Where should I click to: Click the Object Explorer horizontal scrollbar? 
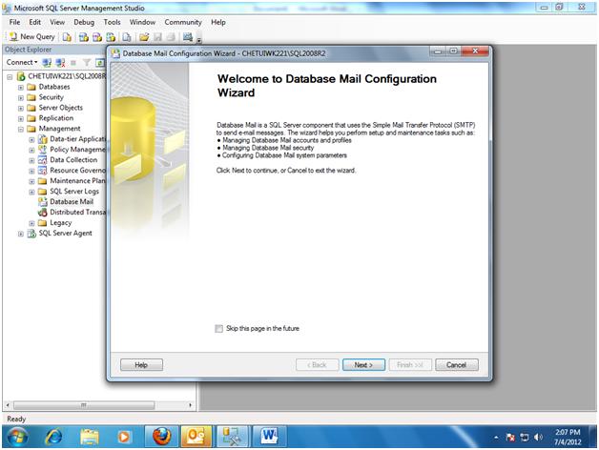click(84, 405)
